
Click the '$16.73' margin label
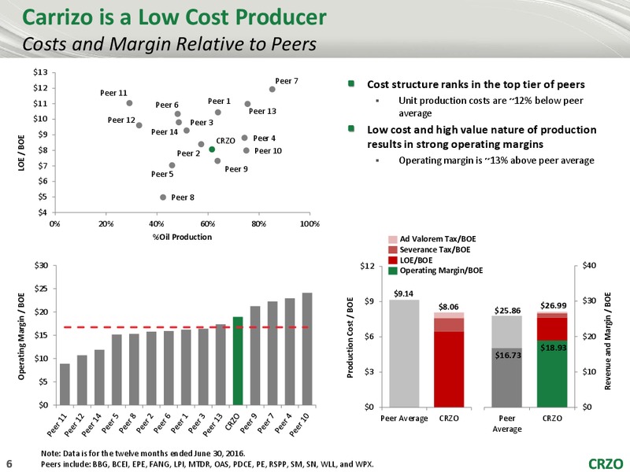pyautogui.click(x=508, y=356)
